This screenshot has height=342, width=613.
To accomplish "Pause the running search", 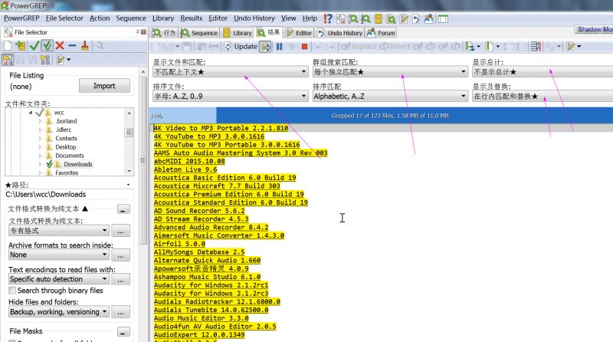I will 279,47.
